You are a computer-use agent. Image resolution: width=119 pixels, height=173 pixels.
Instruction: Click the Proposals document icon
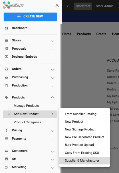pos(7,49)
